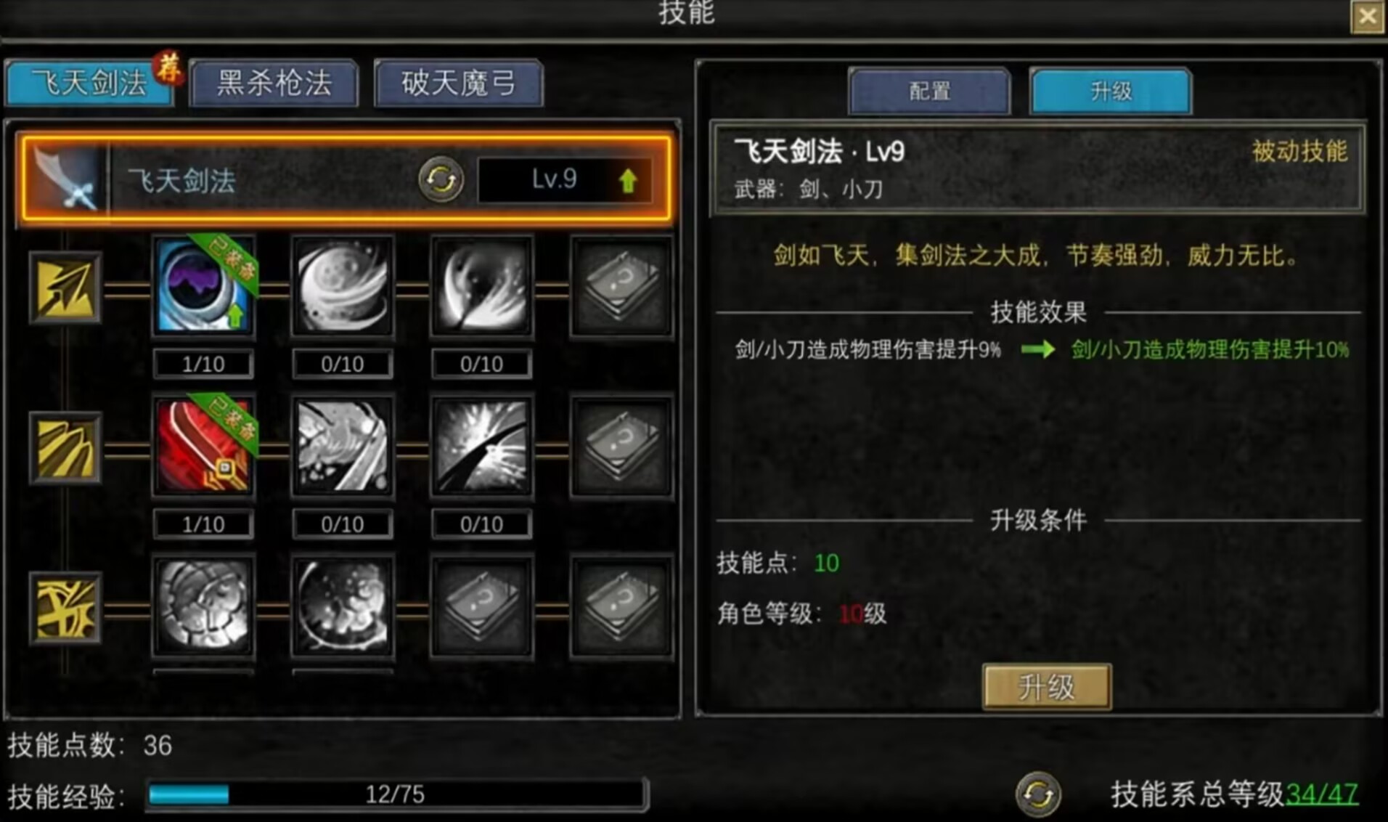The width and height of the screenshot is (1388, 822).
Task: Select the equipped red blade skill icon
Action: click(x=203, y=446)
